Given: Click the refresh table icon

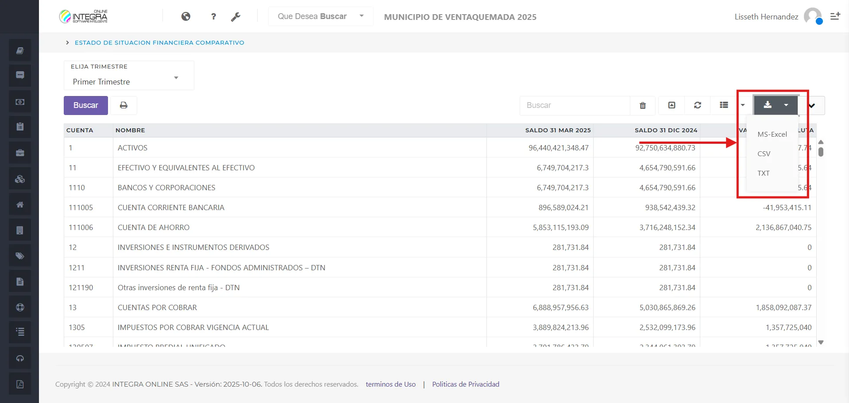Looking at the screenshot, I should coord(697,105).
